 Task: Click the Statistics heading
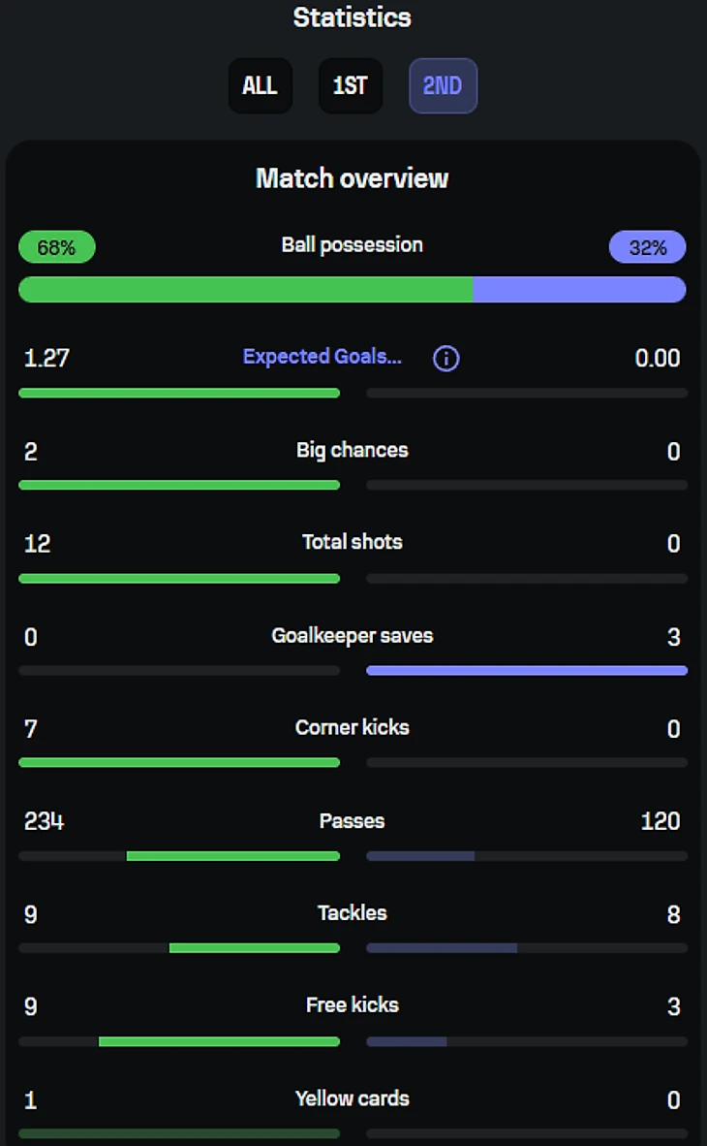point(352,17)
